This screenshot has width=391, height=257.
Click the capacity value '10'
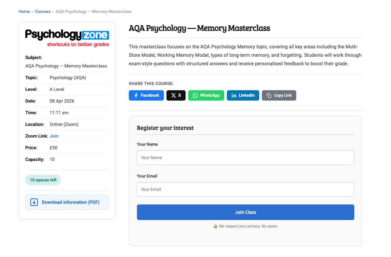coord(52,159)
